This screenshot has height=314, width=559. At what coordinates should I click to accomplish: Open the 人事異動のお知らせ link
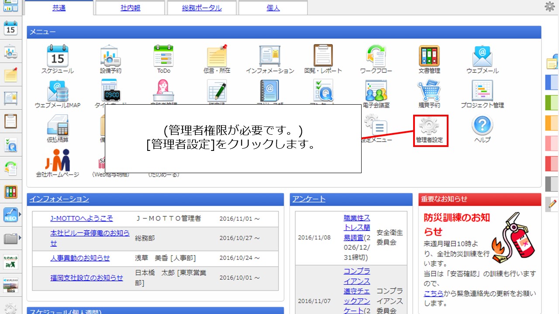tap(80, 258)
